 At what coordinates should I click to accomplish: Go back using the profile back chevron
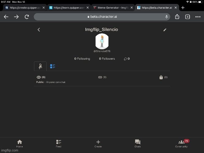39,30
